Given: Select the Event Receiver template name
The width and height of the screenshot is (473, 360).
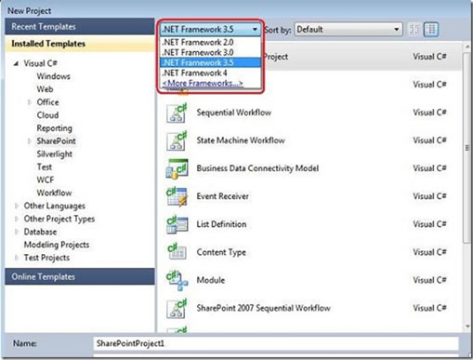Looking at the screenshot, I should 222,196.
